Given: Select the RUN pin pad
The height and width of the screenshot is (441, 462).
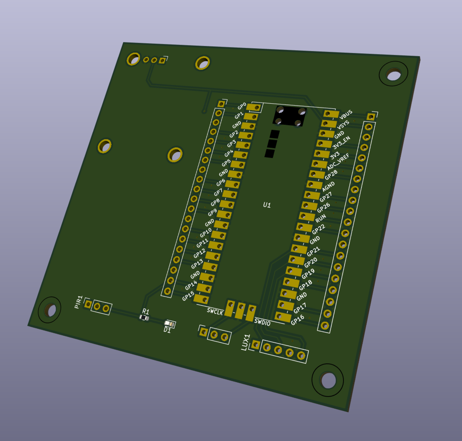Looking at the screenshot, I should pyautogui.click(x=307, y=217).
